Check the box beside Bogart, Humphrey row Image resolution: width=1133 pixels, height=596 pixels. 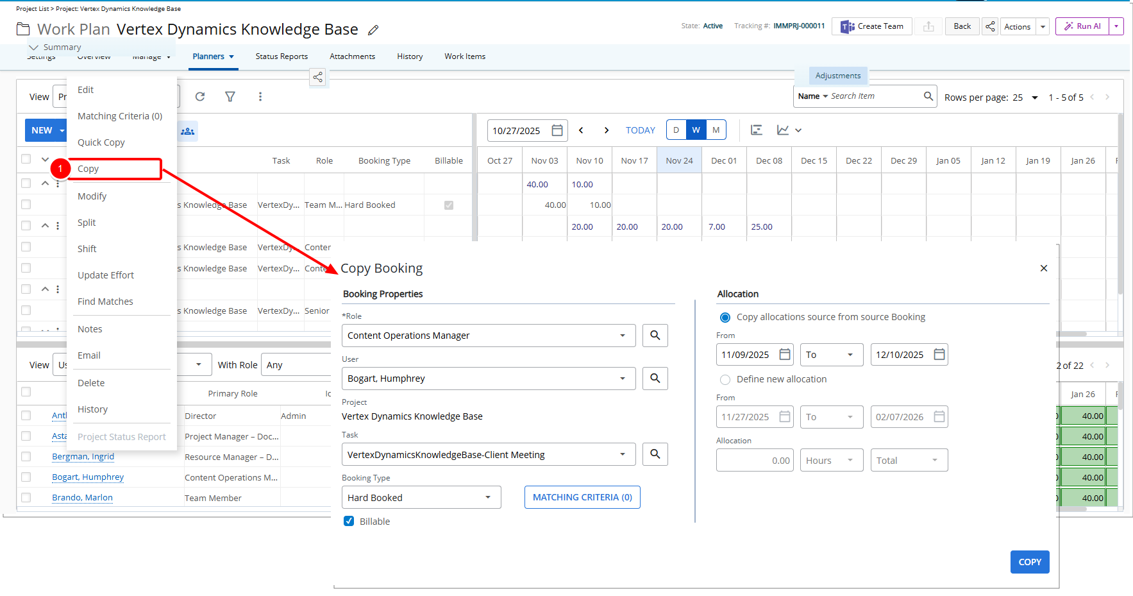pos(26,477)
